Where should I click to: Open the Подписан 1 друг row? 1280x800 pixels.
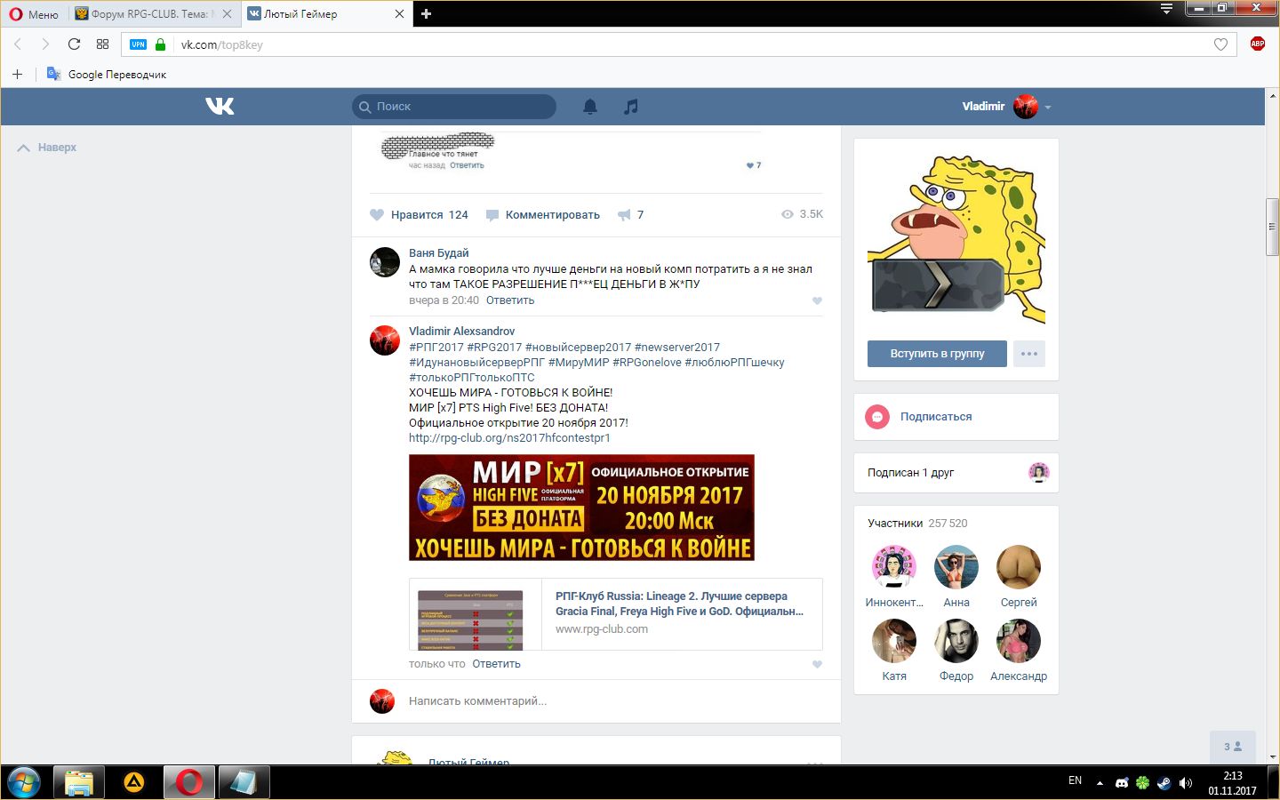956,473
